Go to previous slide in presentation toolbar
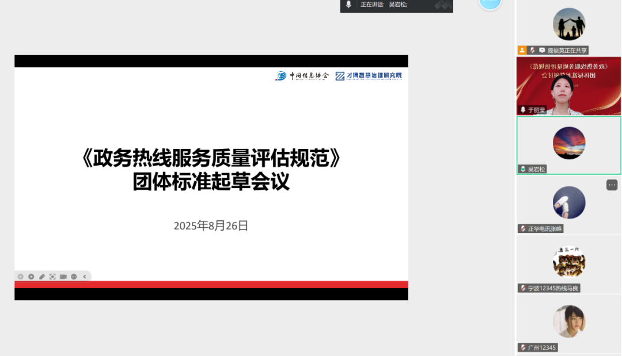Image resolution: width=622 pixels, height=356 pixels. point(21,277)
